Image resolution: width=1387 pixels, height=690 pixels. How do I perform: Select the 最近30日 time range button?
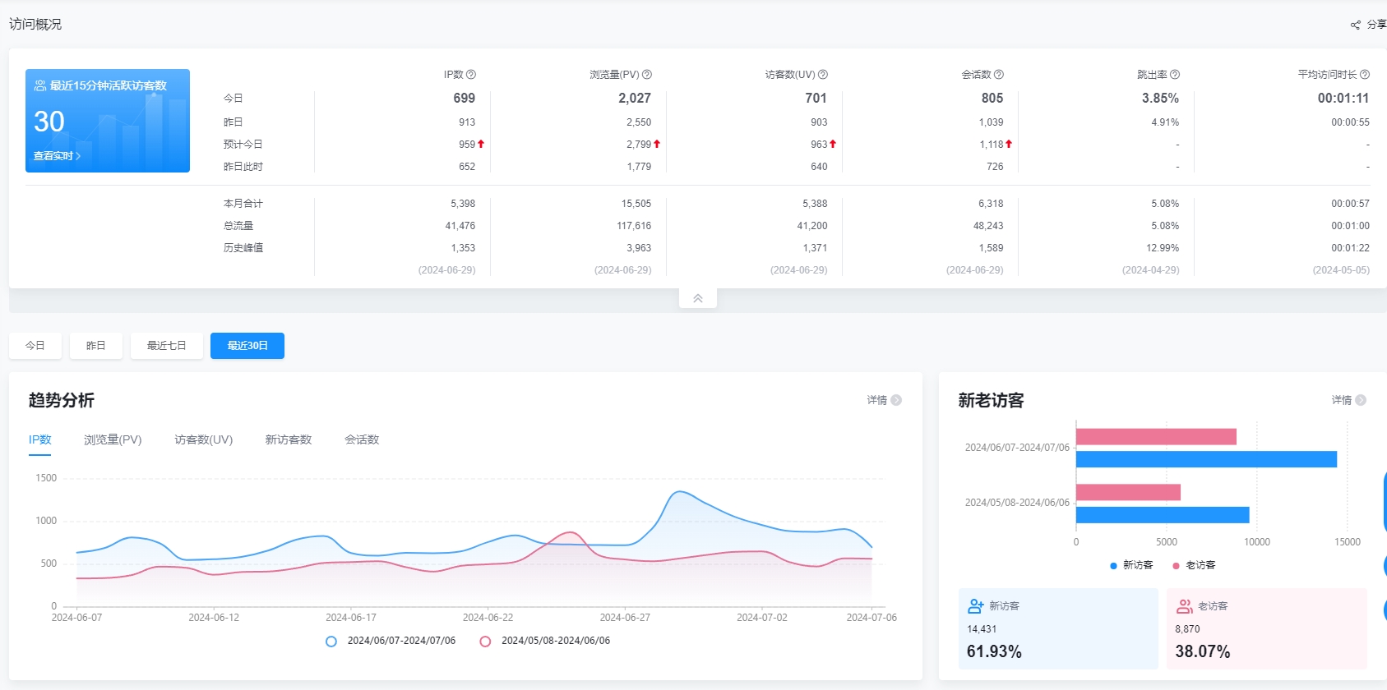coord(247,346)
